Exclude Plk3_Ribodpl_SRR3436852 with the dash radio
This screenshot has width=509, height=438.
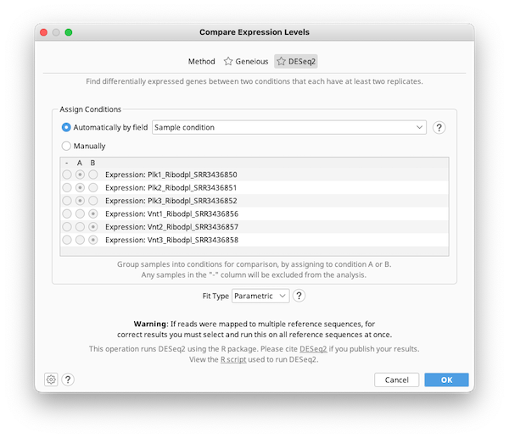pos(67,201)
